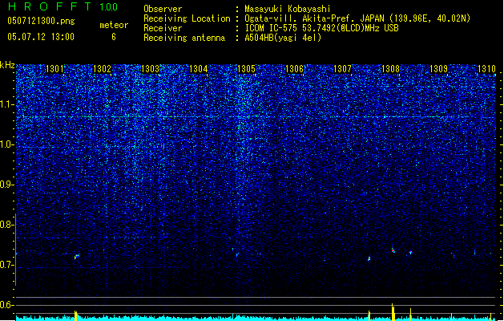Click the tallest yellow spike in the bottom power strip
The width and height of the screenshot is (504, 321).
pos(393,312)
